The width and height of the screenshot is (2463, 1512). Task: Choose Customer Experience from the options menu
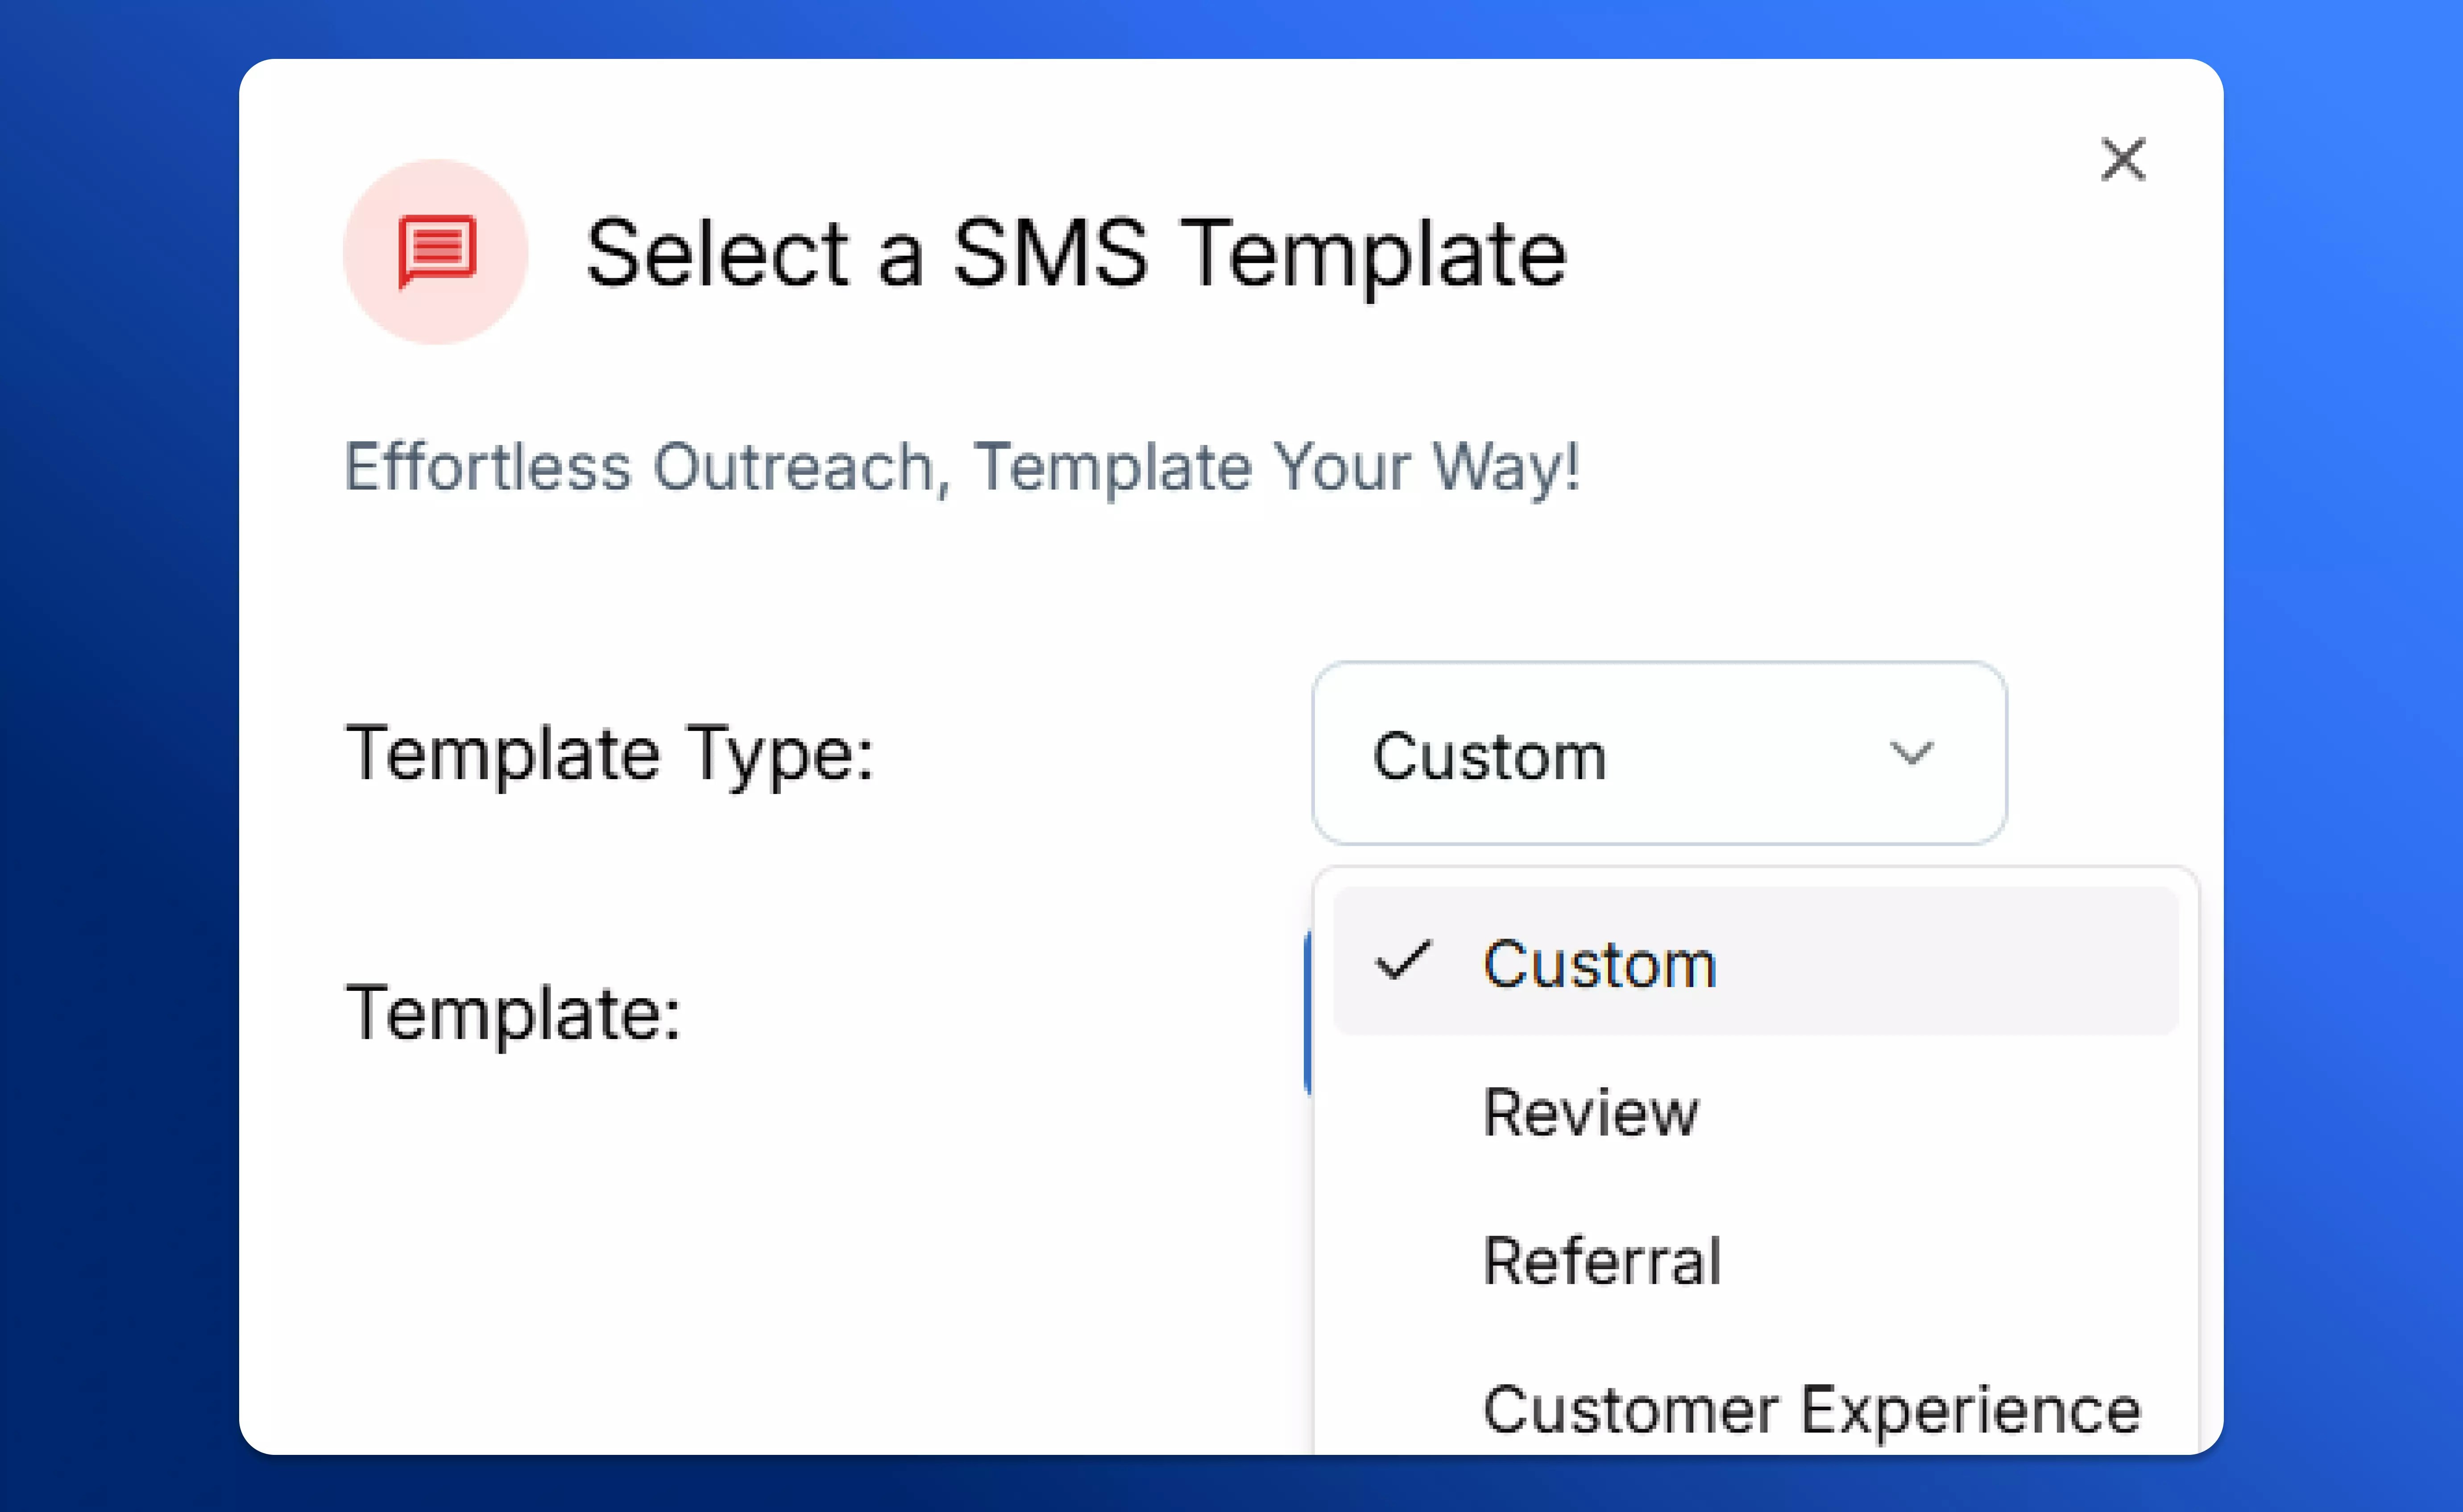pos(1809,1408)
